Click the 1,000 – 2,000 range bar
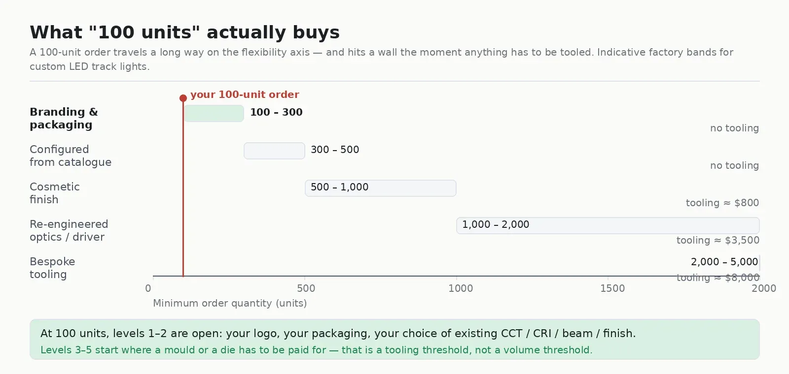 (608, 225)
